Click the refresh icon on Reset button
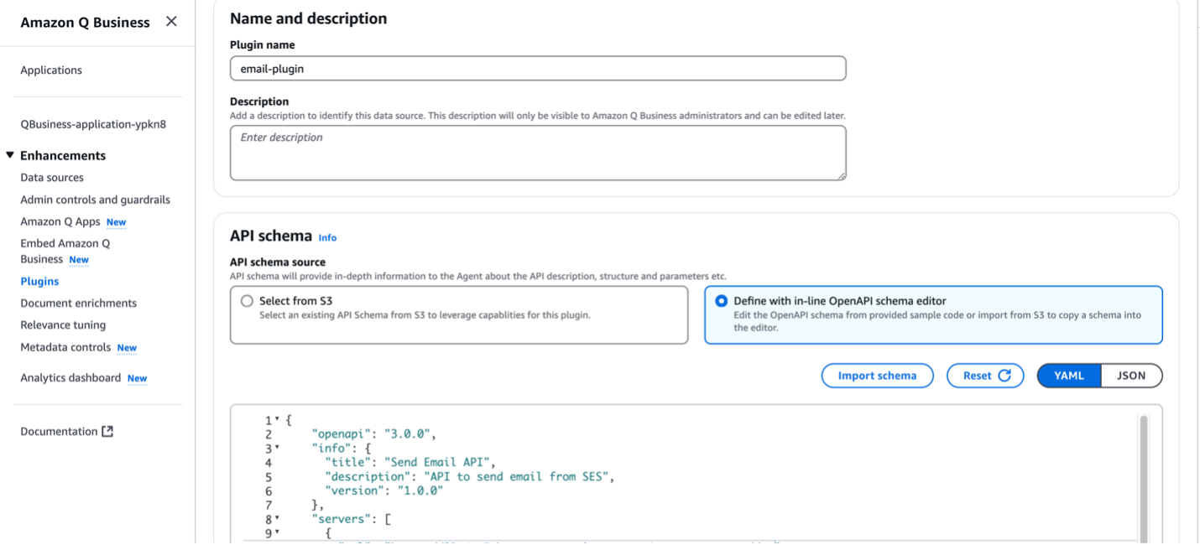The image size is (1200, 545). [1004, 376]
